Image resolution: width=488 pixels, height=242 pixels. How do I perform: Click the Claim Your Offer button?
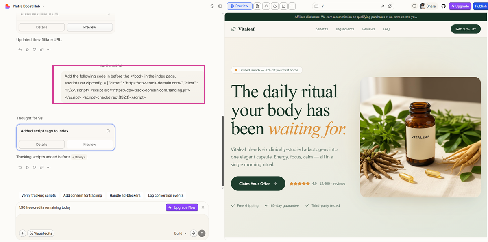(x=258, y=184)
